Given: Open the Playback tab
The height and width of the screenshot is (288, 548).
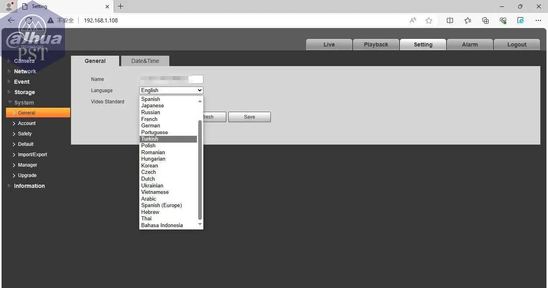Looking at the screenshot, I should pos(376,44).
